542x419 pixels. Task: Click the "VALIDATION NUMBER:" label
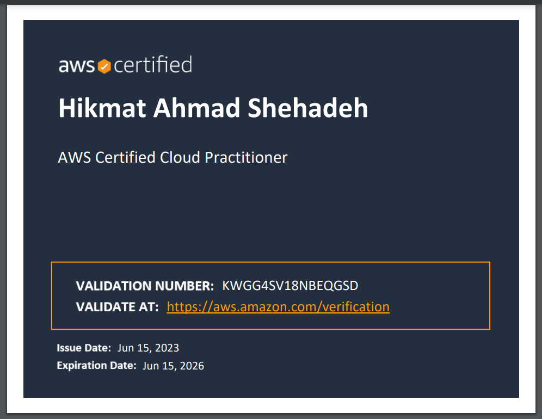[x=145, y=286]
